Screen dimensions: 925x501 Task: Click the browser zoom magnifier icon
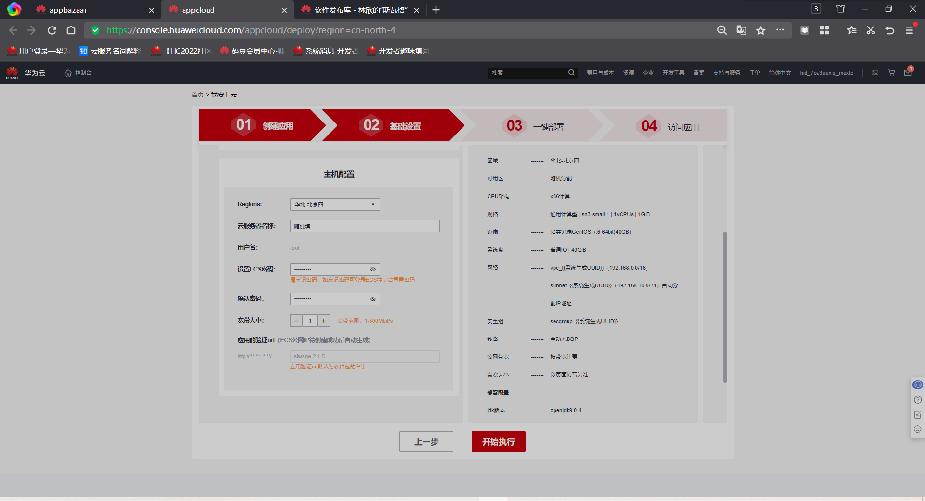[x=722, y=30]
